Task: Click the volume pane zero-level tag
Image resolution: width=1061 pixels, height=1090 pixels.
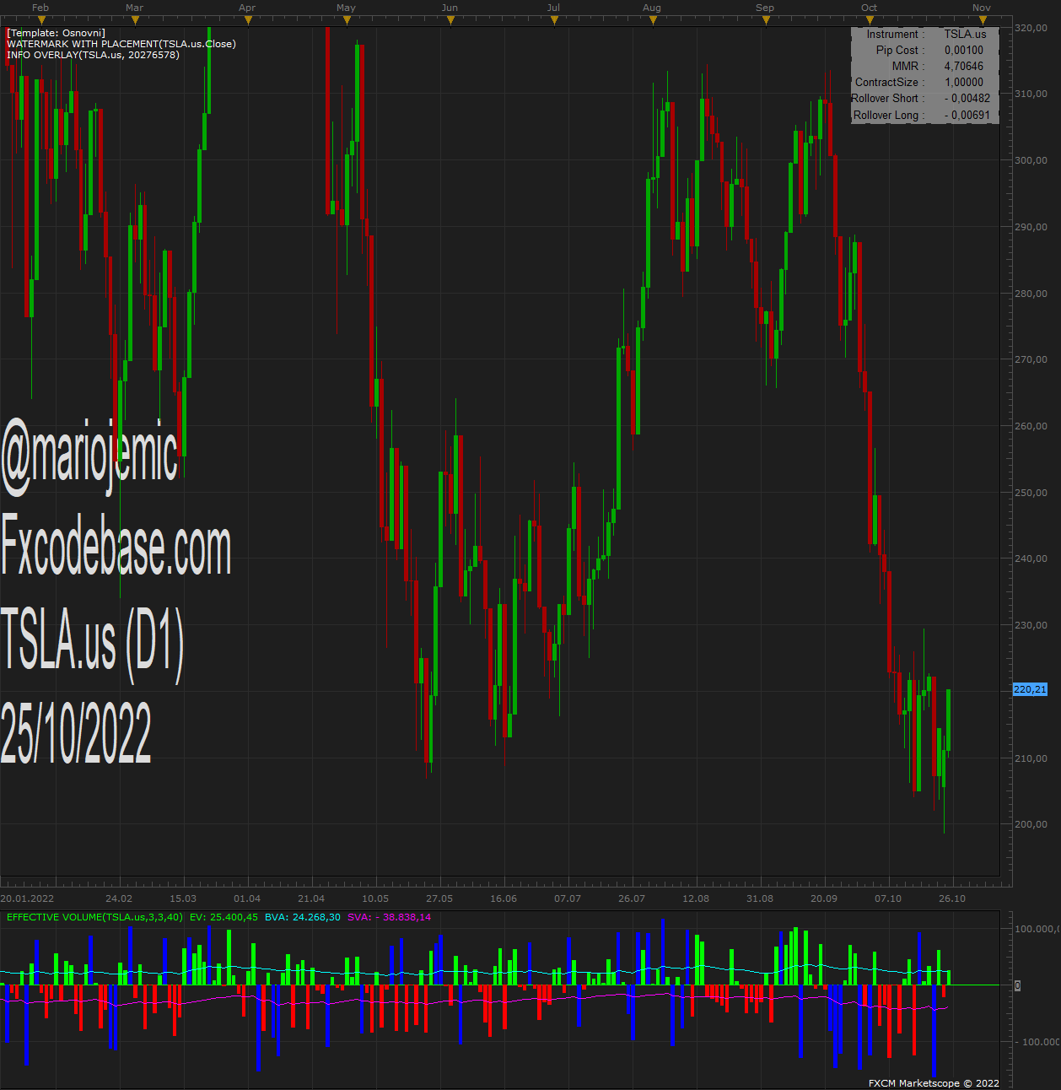Action: (x=1017, y=985)
